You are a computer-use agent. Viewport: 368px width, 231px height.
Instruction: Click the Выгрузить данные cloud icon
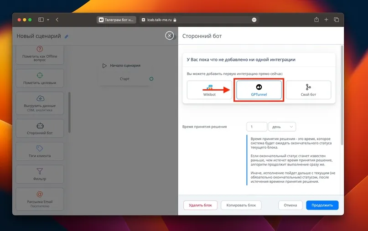point(41,98)
